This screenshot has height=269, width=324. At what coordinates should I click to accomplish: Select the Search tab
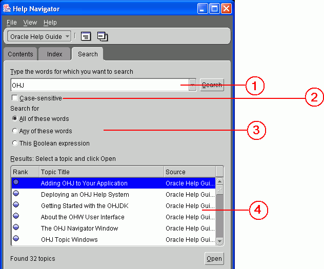pyautogui.click(x=88, y=54)
